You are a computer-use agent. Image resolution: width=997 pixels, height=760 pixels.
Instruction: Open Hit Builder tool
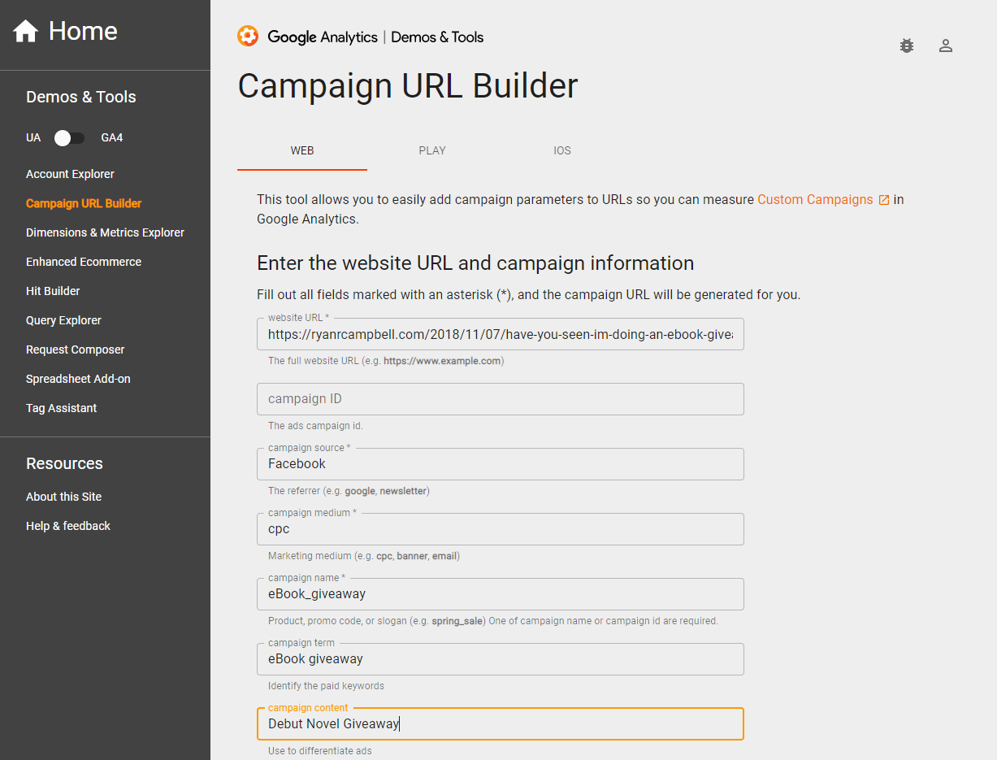click(x=53, y=291)
